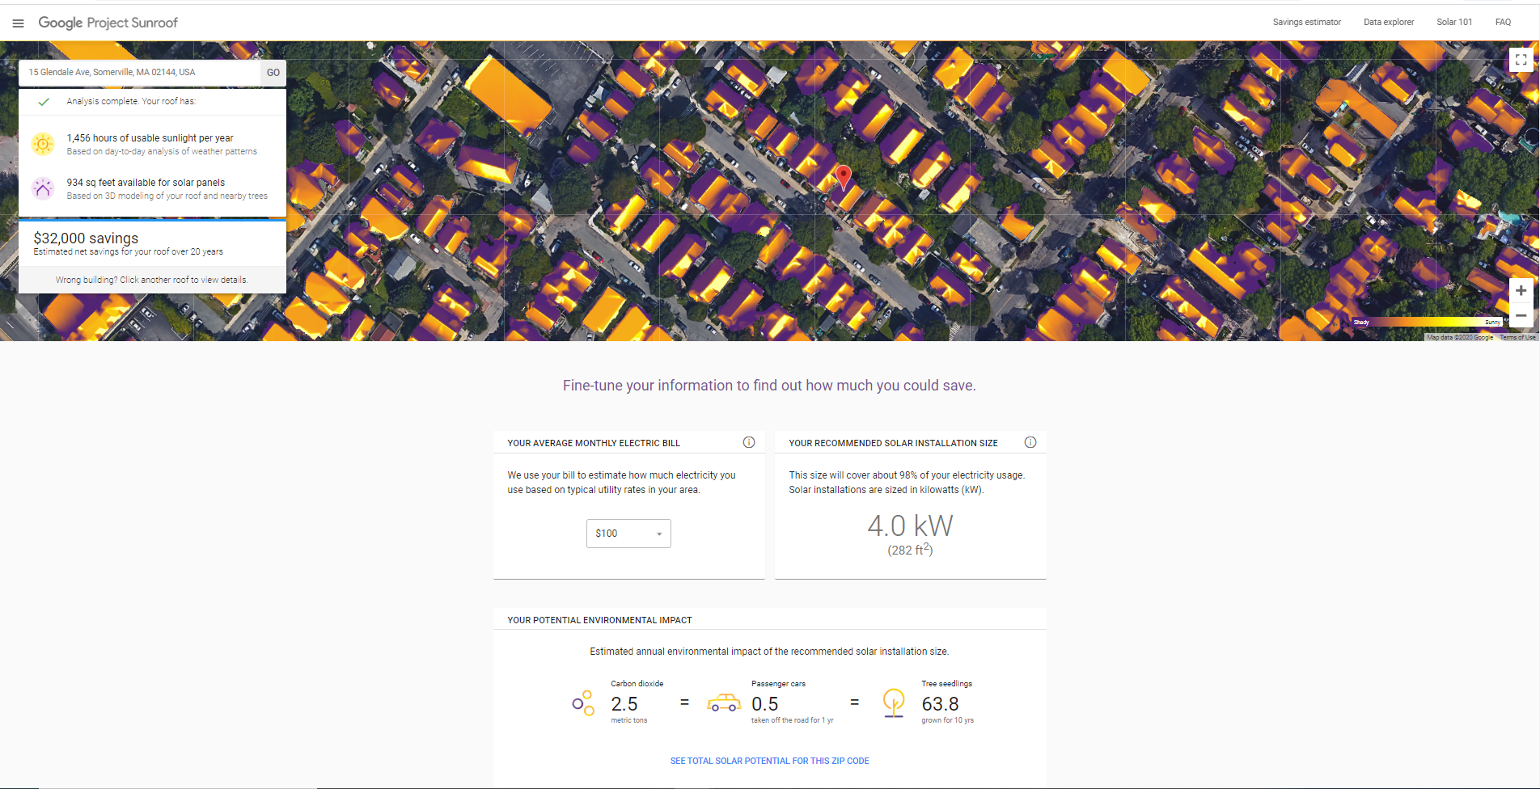
Task: Click the $32,000 savings estimate
Action: point(86,238)
